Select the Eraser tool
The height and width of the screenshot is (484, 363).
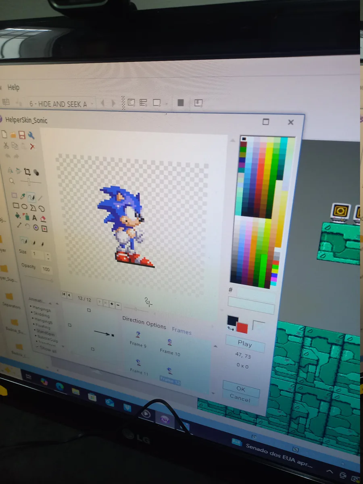pyautogui.click(x=43, y=219)
